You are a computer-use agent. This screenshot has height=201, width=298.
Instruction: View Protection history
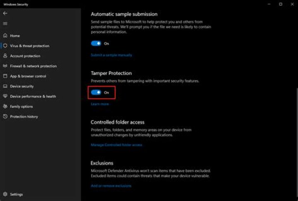pyautogui.click(x=24, y=116)
